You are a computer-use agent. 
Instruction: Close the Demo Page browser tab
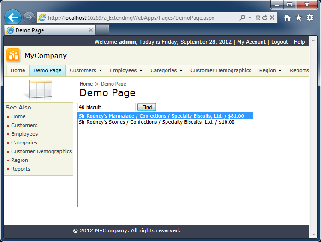[91, 30]
